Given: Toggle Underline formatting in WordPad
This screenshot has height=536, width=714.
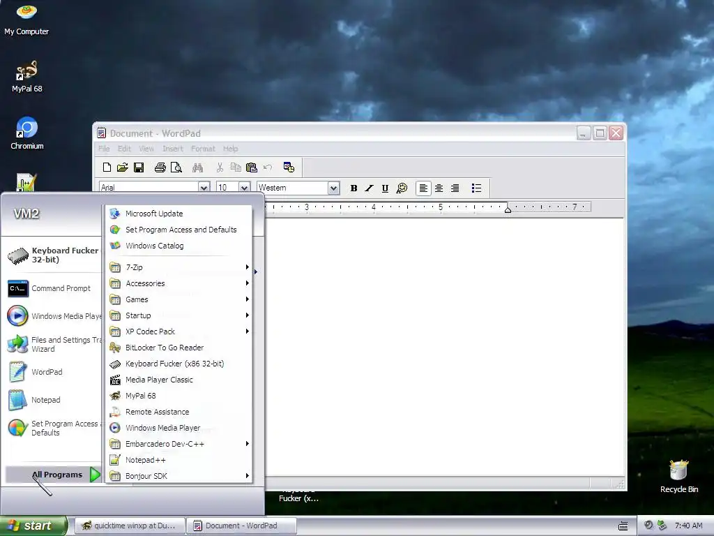Looking at the screenshot, I should (385, 188).
